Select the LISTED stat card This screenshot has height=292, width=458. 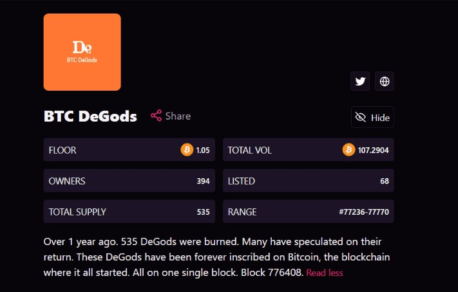[x=309, y=181]
